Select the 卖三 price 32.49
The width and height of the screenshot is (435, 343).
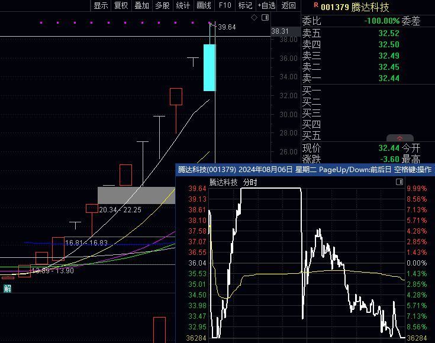389,56
